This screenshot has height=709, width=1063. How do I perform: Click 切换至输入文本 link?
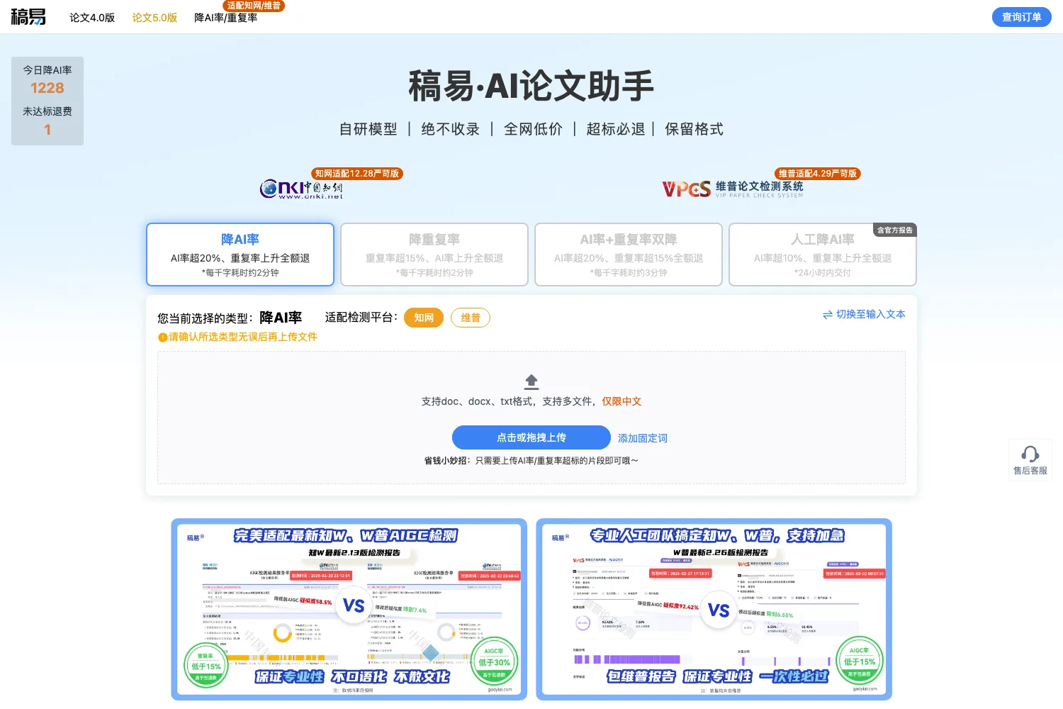870,314
